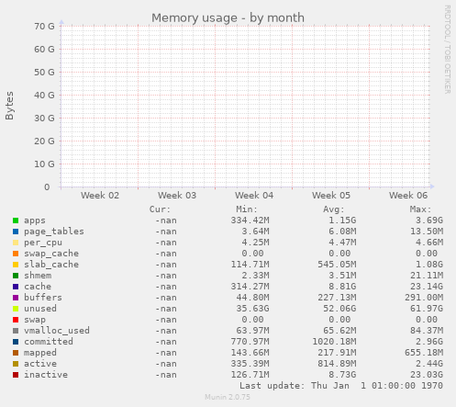
Task: Click the 'Last update' timestamp line
Action: point(341,386)
